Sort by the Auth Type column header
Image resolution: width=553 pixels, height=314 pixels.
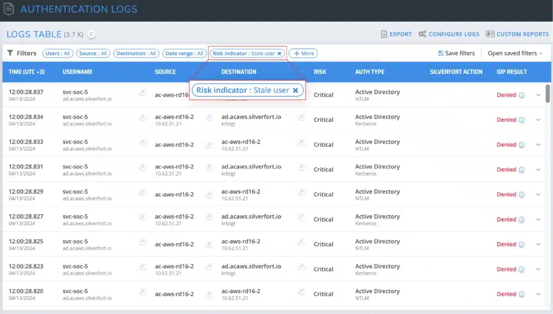pyautogui.click(x=369, y=72)
